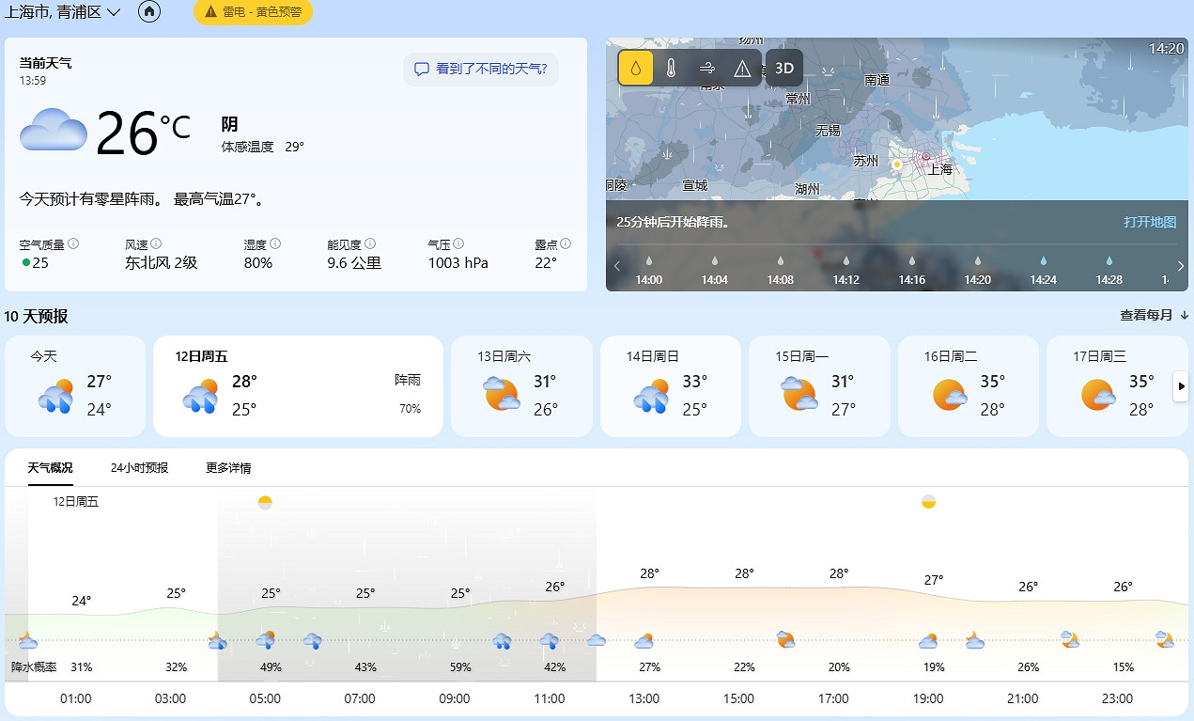Expand more days in the 10-day forecast
This screenshot has height=721, width=1194.
click(x=1181, y=385)
